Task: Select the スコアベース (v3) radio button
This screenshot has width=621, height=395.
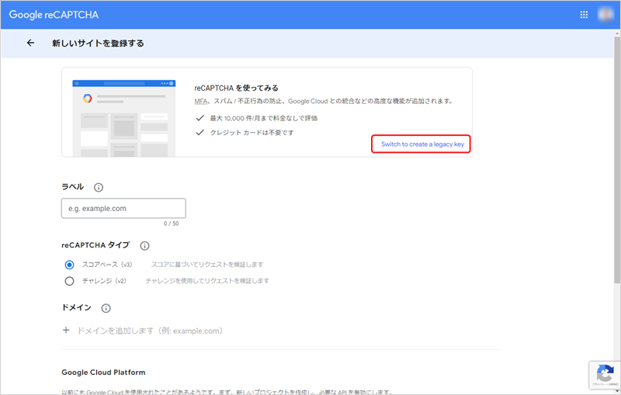Action: 69,265
